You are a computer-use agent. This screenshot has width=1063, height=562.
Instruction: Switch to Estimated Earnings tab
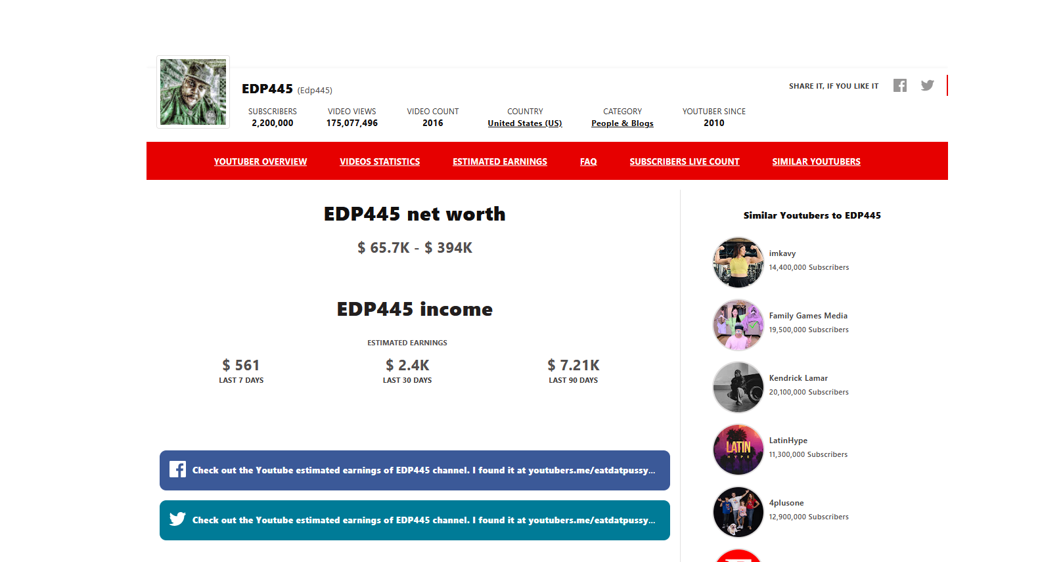499,162
